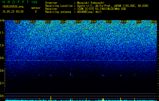
Task: Click the 0532 time marker
Action: pyautogui.click(x=33, y=22)
